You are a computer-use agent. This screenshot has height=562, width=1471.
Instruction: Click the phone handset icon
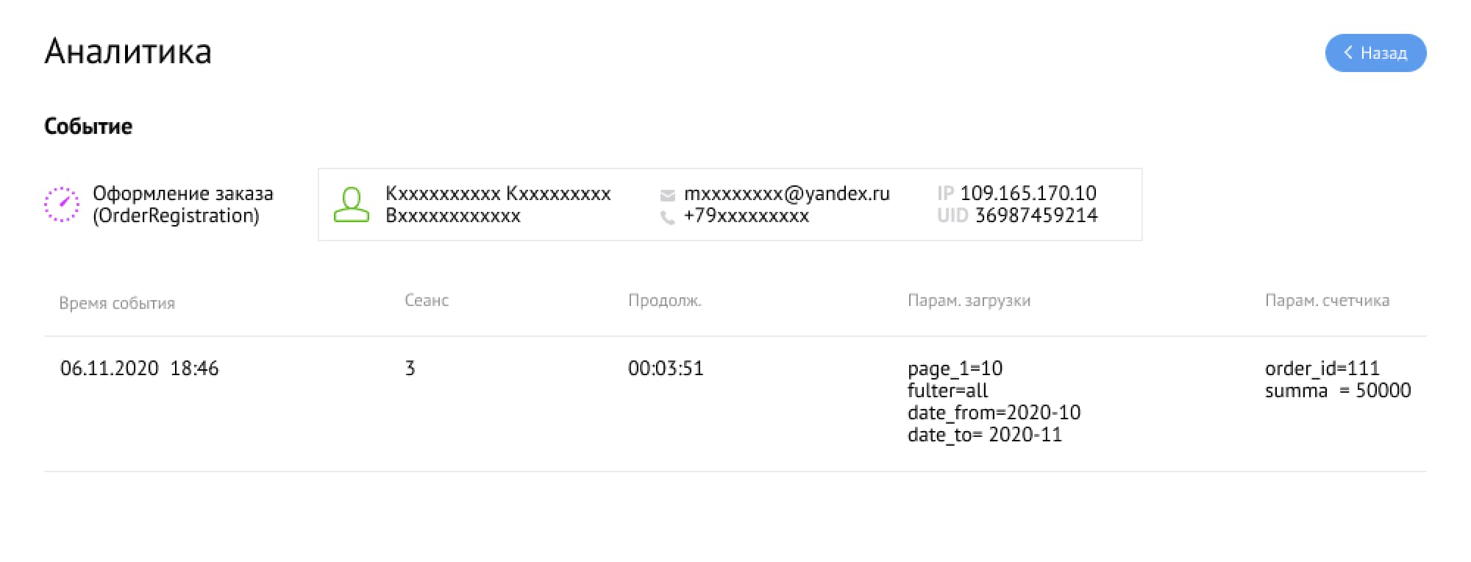668,217
